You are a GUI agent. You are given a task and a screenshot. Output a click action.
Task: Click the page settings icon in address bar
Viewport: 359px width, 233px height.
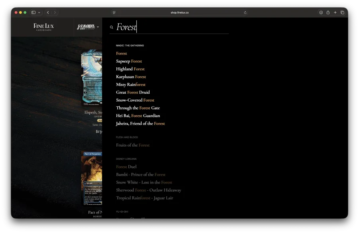click(x=114, y=13)
